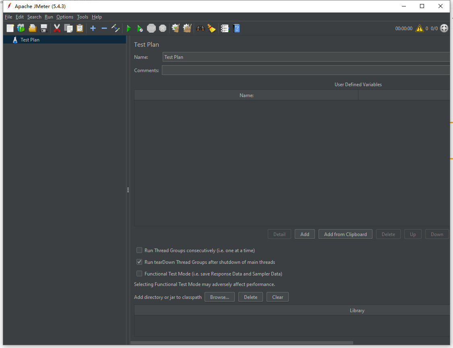Click the Open file folder icon
The width and height of the screenshot is (453, 348).
click(x=32, y=28)
